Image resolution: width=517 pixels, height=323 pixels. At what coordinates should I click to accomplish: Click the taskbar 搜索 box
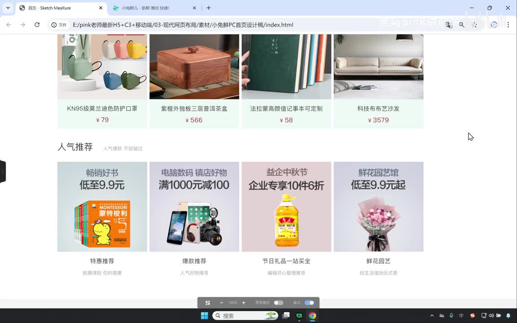click(x=245, y=316)
